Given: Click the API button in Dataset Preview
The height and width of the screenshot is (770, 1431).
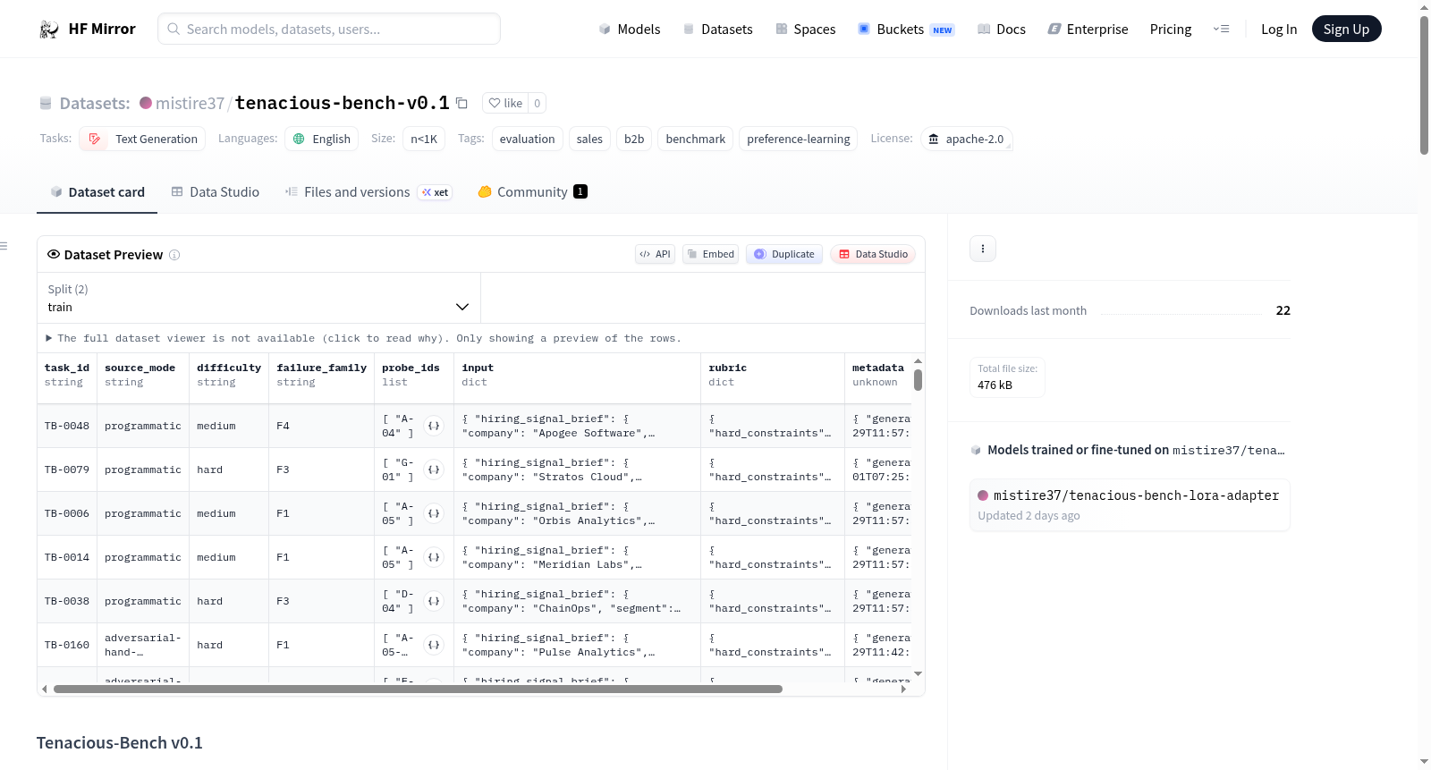Looking at the screenshot, I should coord(655,254).
